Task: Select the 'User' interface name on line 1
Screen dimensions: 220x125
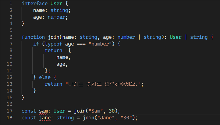Action: click(56, 3)
